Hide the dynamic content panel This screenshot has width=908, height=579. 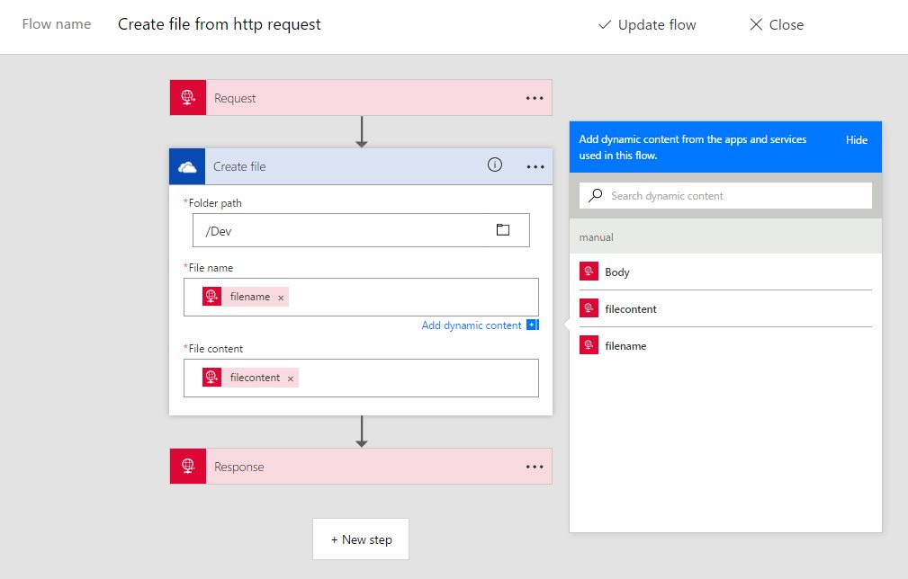click(856, 140)
